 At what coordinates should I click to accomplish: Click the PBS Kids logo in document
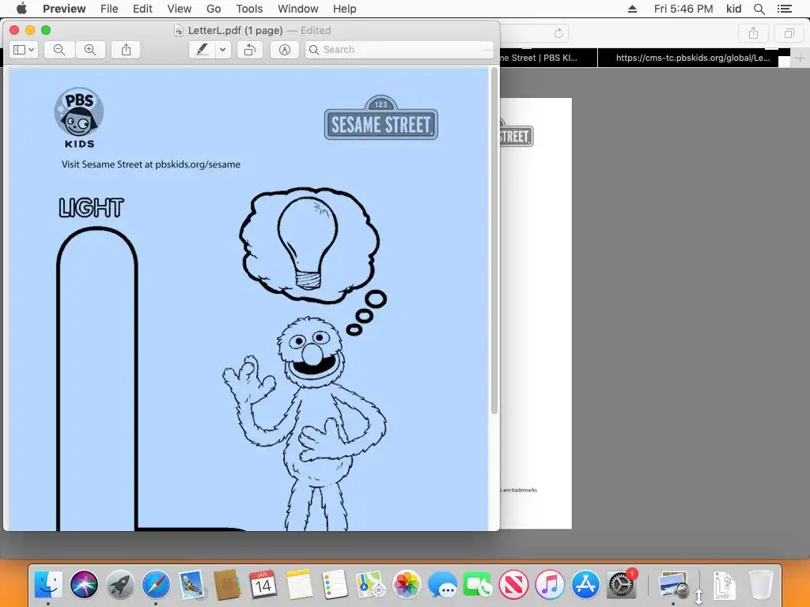click(79, 118)
